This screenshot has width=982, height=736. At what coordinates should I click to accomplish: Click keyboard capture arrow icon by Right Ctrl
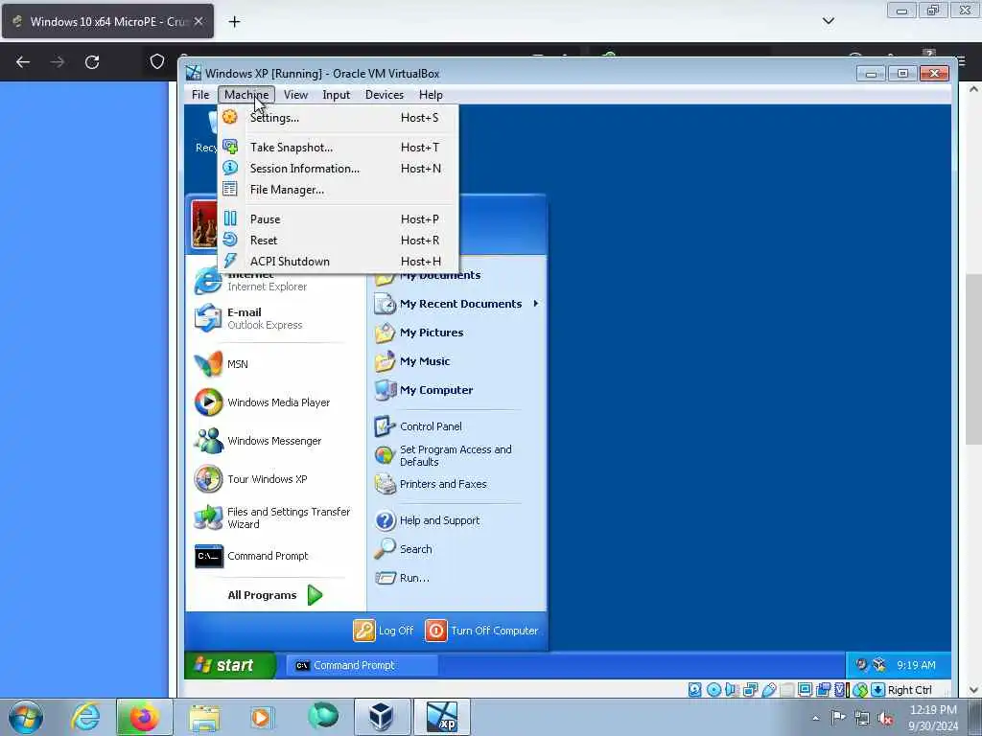(x=878, y=690)
